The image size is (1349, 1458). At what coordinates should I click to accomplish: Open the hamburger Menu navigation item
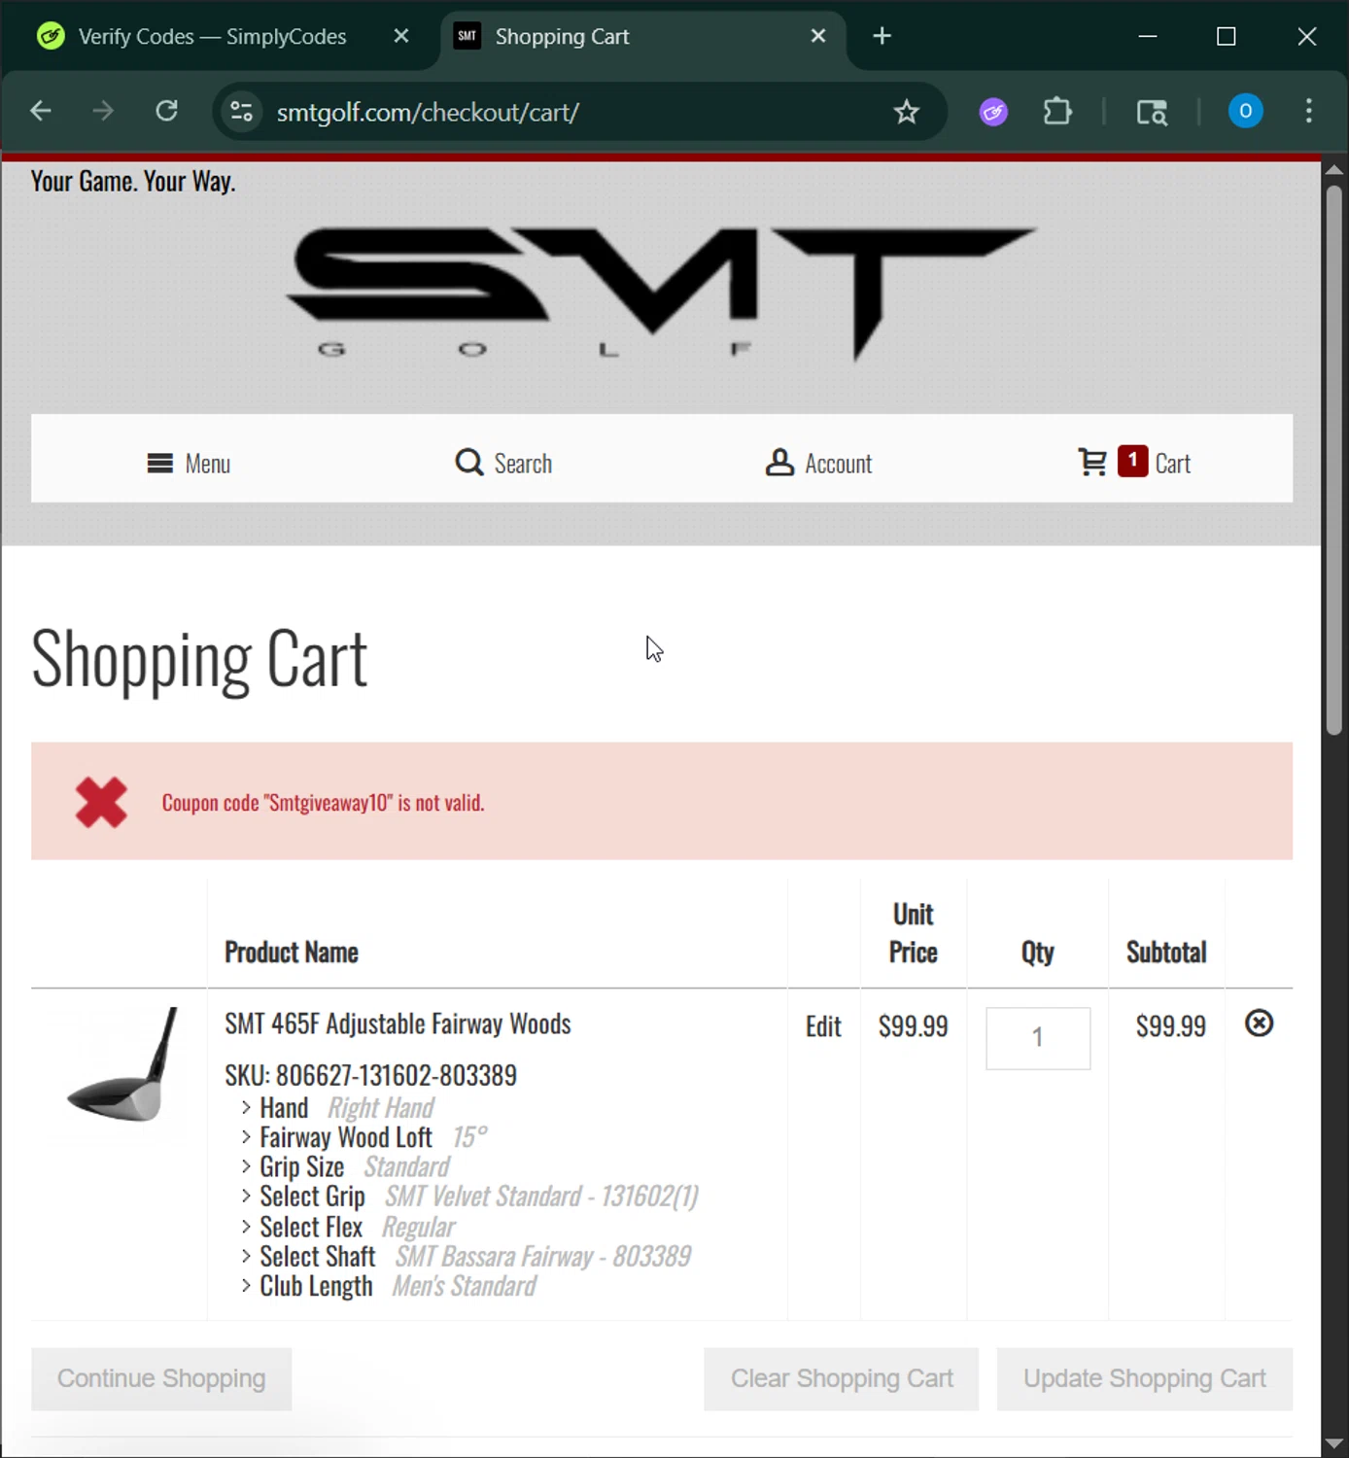189,464
